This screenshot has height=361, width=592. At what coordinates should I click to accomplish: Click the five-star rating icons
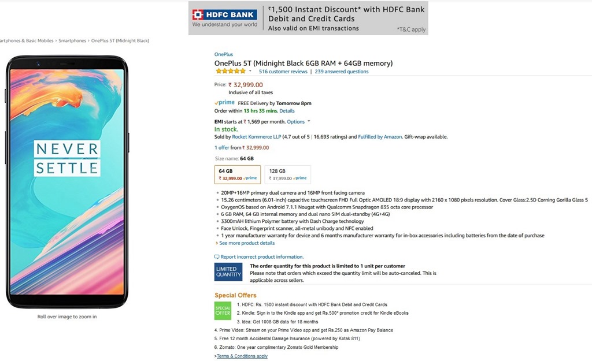pyautogui.click(x=230, y=72)
